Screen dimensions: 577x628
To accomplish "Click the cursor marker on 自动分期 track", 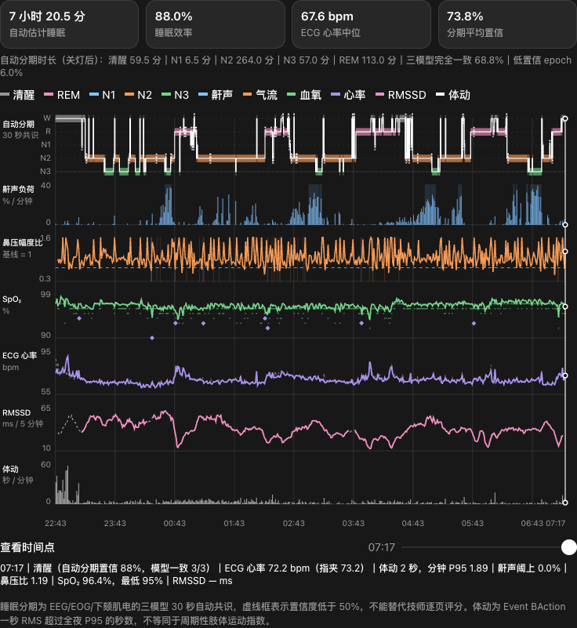I will (x=565, y=118).
